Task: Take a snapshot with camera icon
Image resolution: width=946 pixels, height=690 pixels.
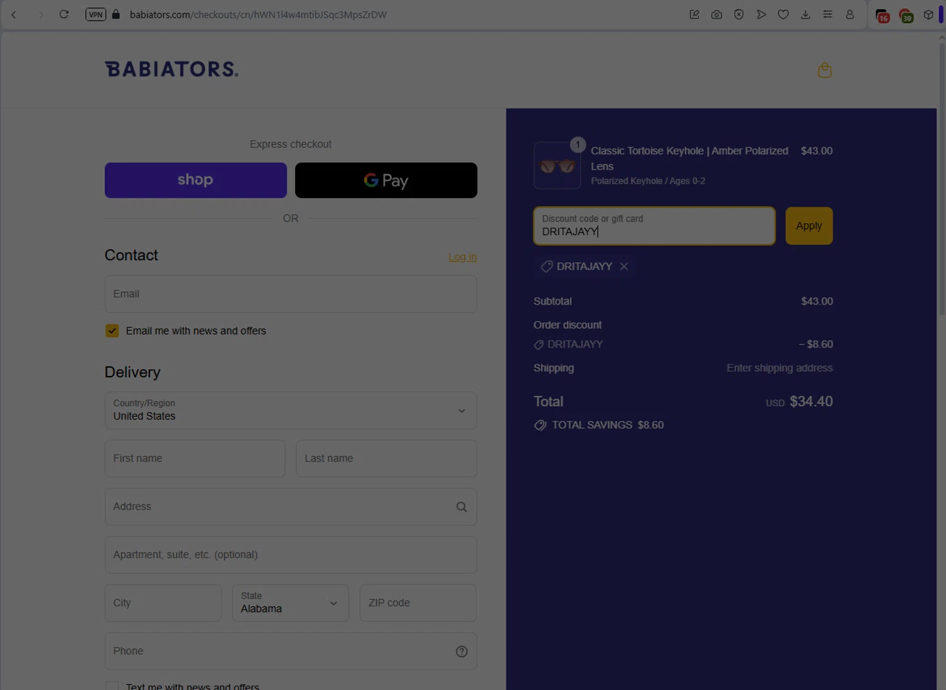Action: (x=716, y=15)
